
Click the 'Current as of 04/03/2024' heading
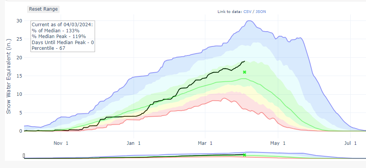[62, 24]
